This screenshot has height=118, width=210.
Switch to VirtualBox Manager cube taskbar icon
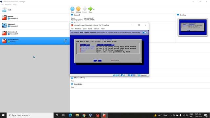pyautogui.click(x=91, y=115)
